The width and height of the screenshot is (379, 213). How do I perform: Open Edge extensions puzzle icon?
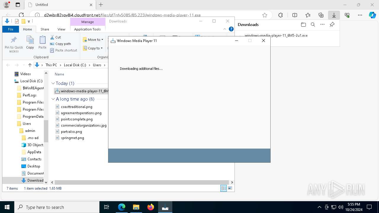[x=280, y=15]
